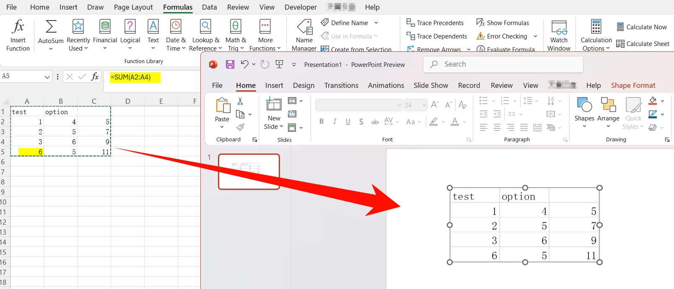Click Format Painter brush in PowerPoint
Viewport: 674px width, 289px height.
240,127
